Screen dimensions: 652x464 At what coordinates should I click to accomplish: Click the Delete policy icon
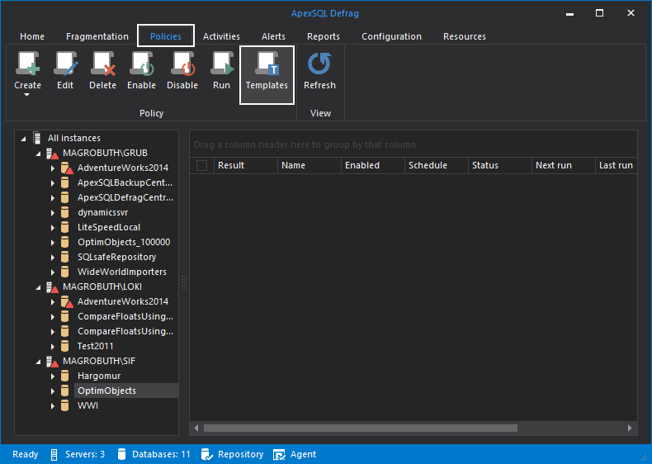pos(103,64)
